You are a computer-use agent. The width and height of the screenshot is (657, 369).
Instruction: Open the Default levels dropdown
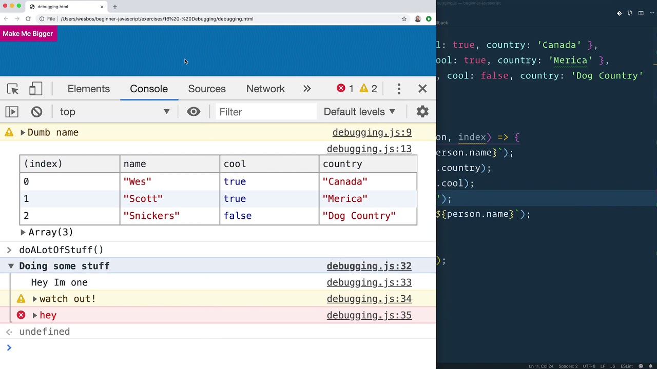(360, 112)
